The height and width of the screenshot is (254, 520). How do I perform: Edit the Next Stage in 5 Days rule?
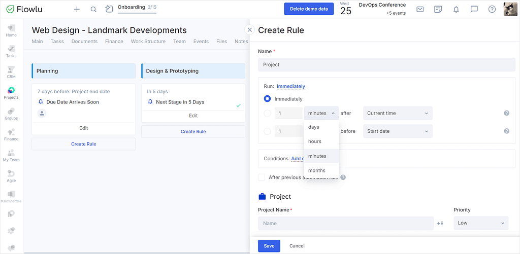pyautogui.click(x=193, y=116)
